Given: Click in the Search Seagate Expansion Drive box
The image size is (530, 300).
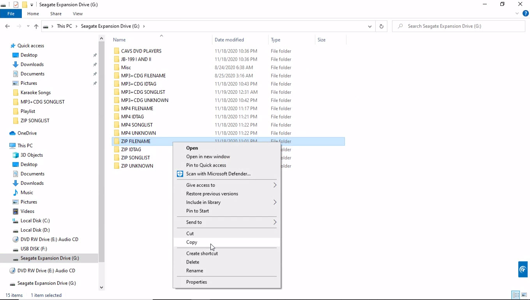Looking at the screenshot, I should 460,26.
